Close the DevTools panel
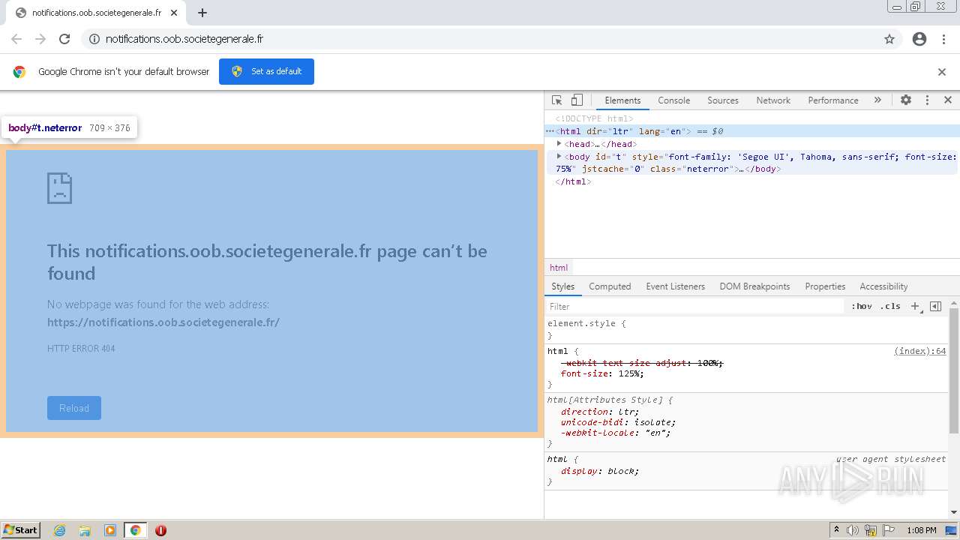This screenshot has width=960, height=540. 948,100
